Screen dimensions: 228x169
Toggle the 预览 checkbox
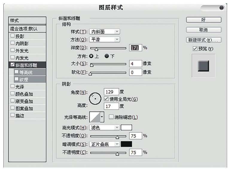pyautogui.click(x=195, y=49)
